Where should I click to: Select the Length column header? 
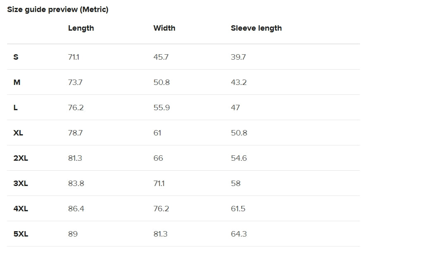pos(81,28)
